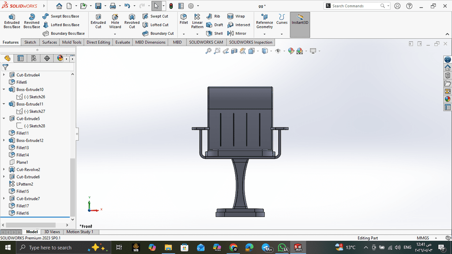Screen dimensions: 452x254
Task: Select Fillet16 in the feature tree
Action: pyautogui.click(x=23, y=213)
